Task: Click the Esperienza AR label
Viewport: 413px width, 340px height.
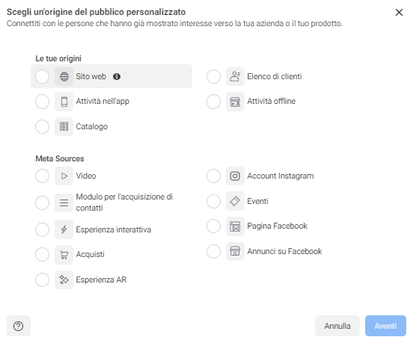Action: click(101, 279)
